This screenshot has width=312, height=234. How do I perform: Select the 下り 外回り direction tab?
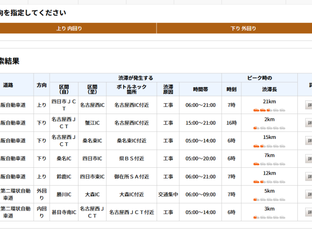point(234,29)
